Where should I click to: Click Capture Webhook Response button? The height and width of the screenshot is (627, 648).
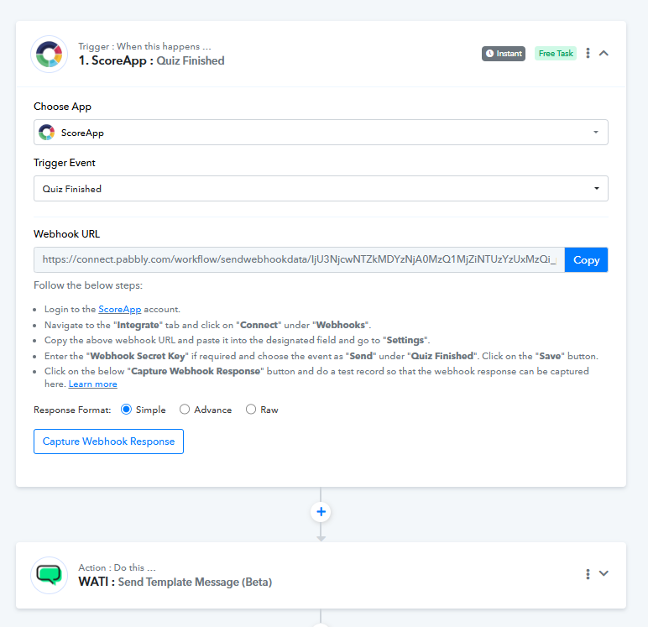point(108,442)
